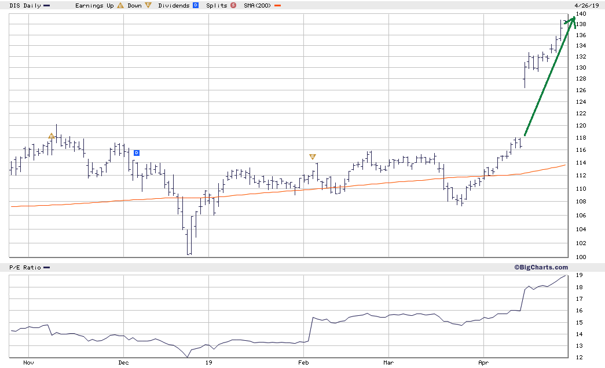
Task: Click the '4/26/19' date label
Action: coord(586,5)
